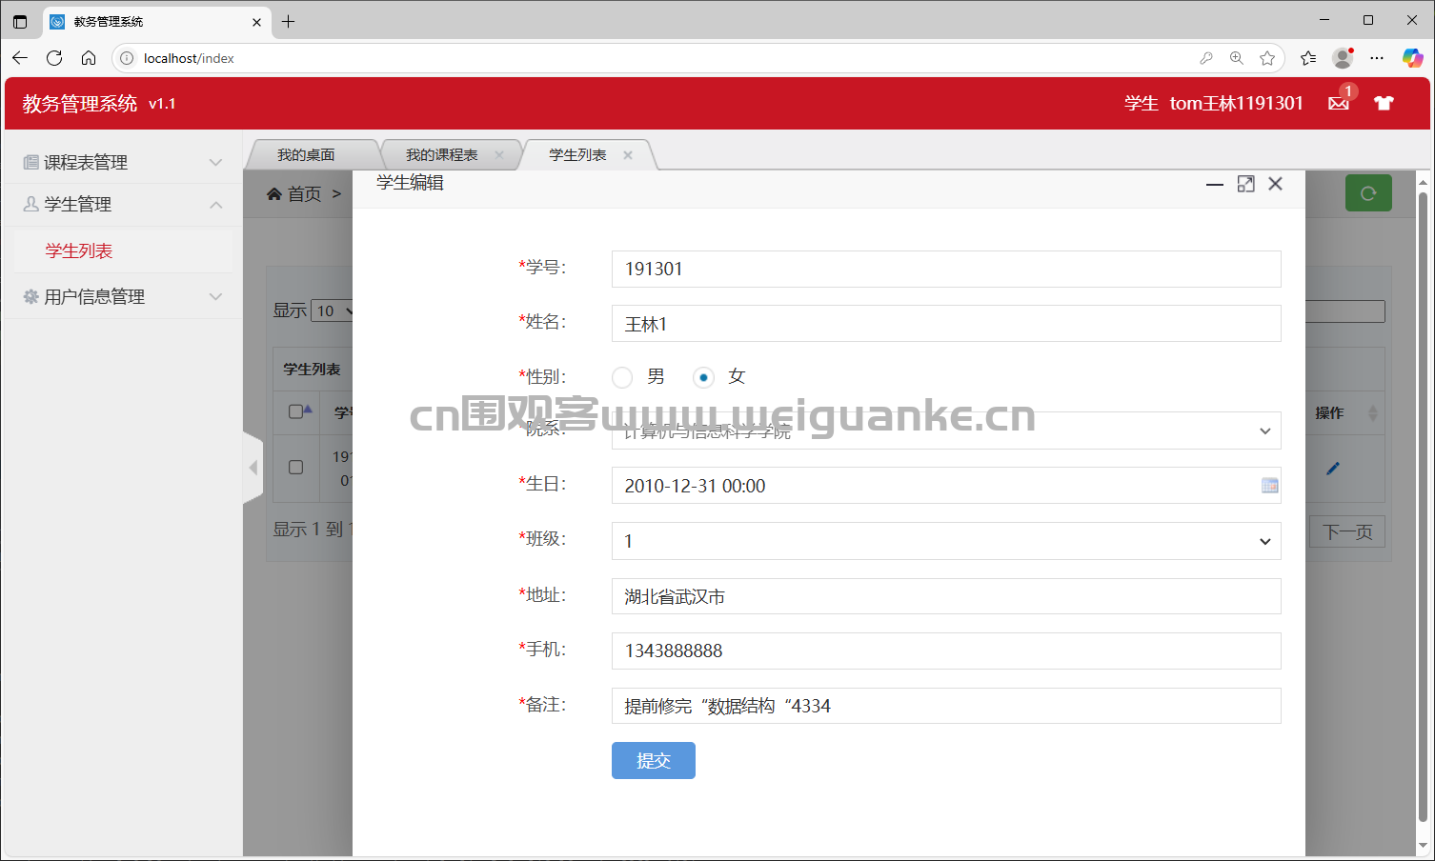Image resolution: width=1435 pixels, height=861 pixels.
Task: Open a new browser tab with plus
Action: tap(289, 21)
